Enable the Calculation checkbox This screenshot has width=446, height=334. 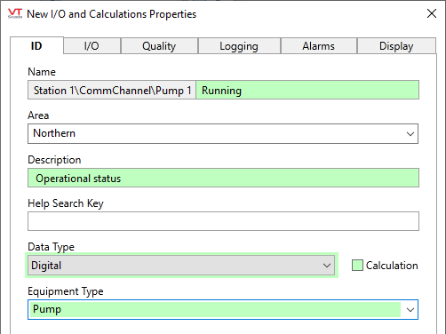(x=357, y=266)
